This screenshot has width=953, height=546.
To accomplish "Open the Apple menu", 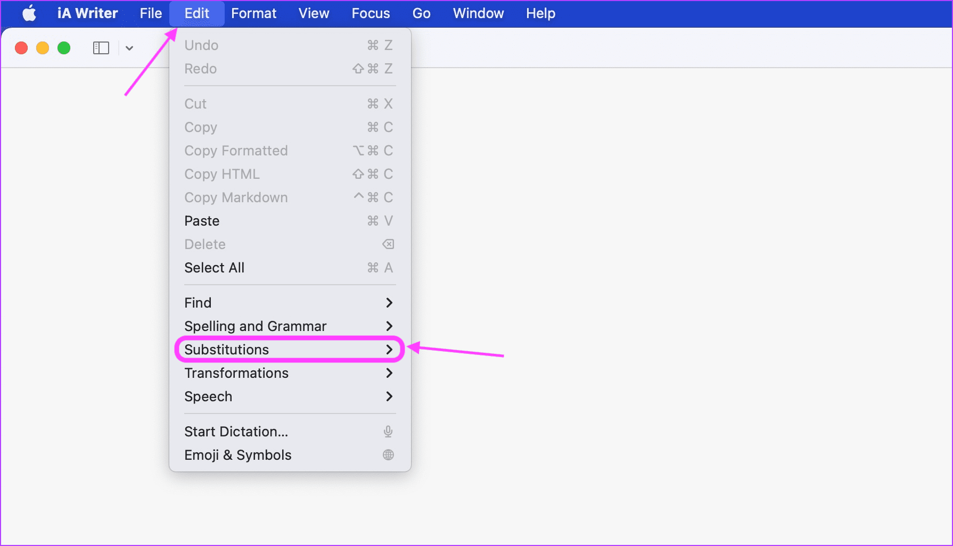I will pyautogui.click(x=29, y=13).
